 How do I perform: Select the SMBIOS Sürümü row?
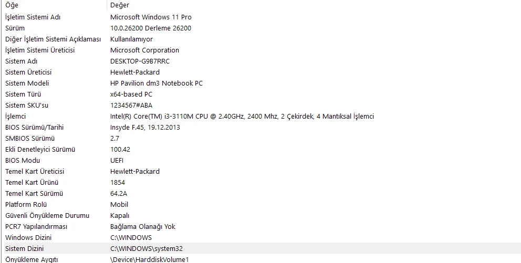[x=260, y=138]
